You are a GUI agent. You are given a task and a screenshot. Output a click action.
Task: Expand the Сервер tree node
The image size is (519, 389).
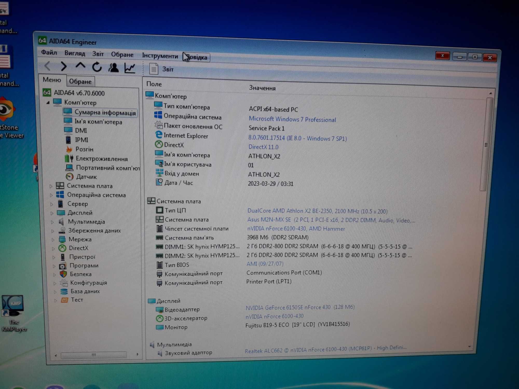[51, 204]
